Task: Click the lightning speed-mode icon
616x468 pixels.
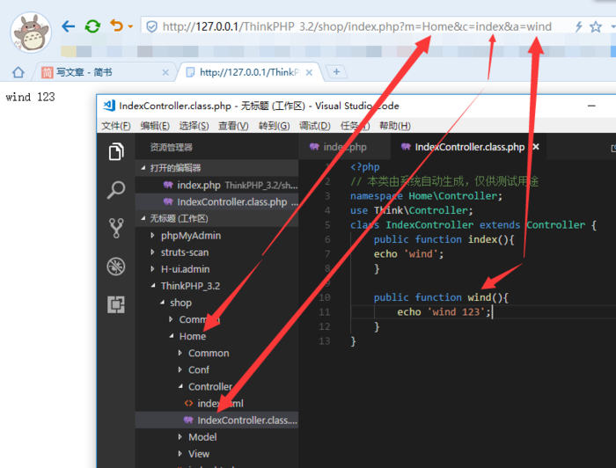Action: [579, 26]
